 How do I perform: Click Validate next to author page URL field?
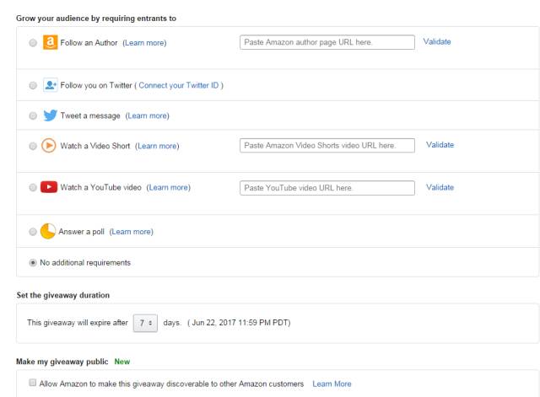coord(437,41)
